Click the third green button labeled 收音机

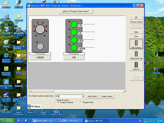[x=74, y=40]
